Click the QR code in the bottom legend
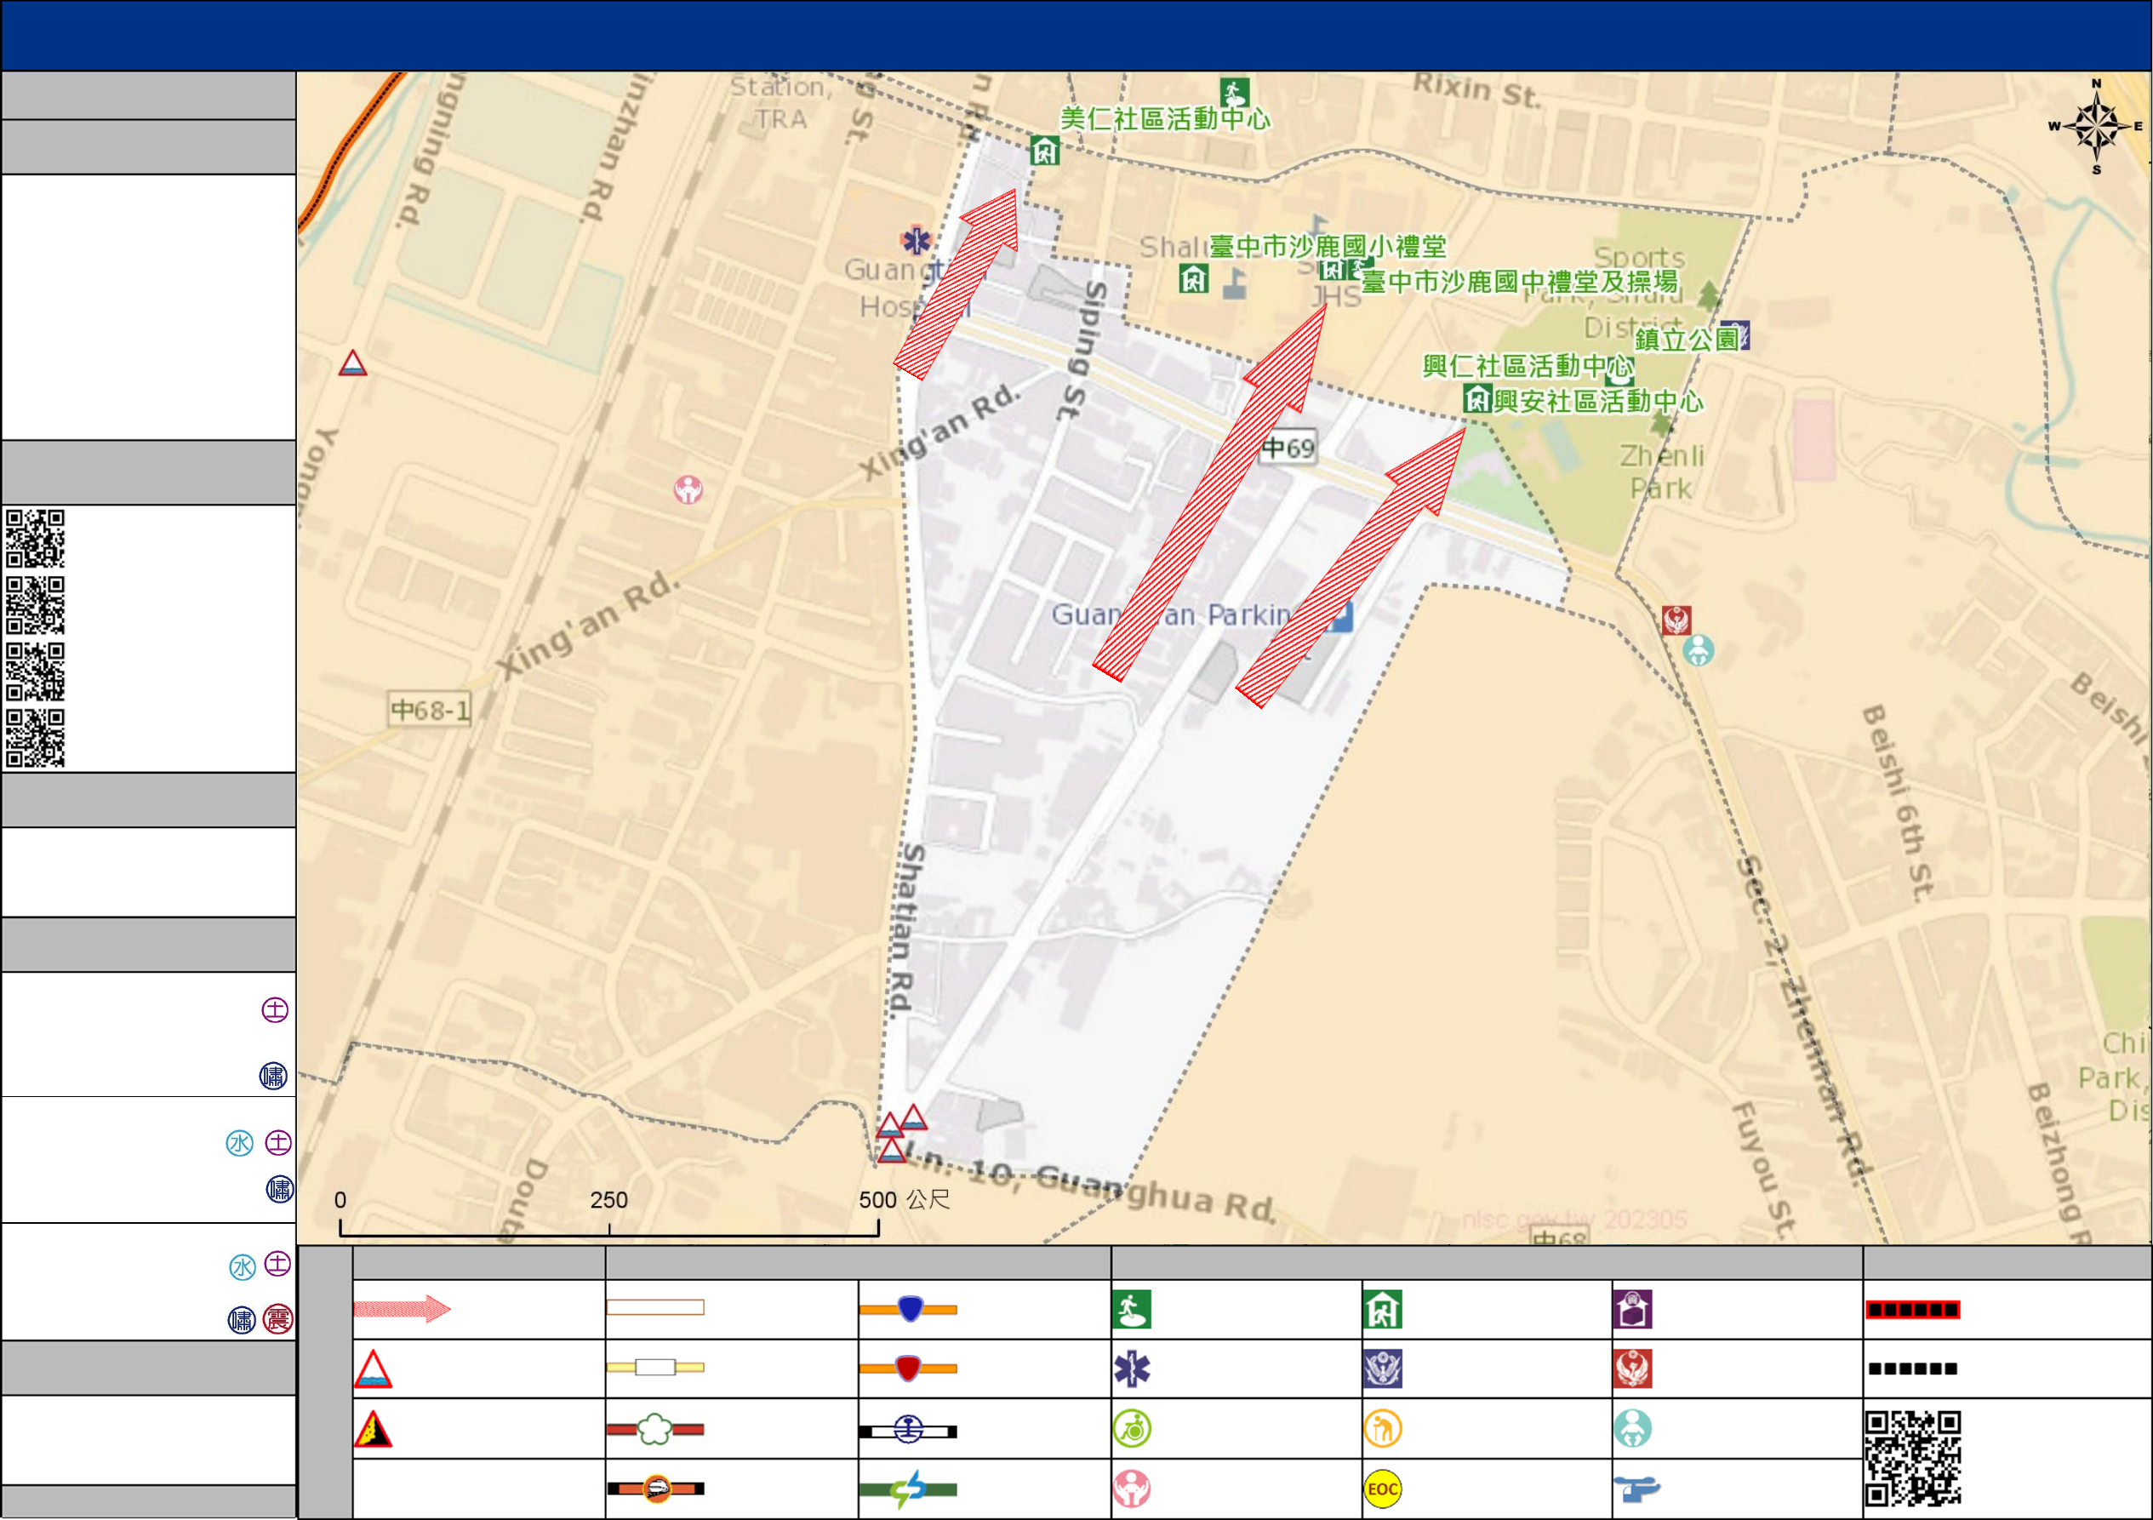The image size is (2153, 1520). click(1913, 1459)
